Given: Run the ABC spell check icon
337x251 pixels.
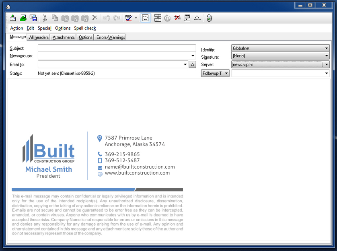Looking at the screenshot, I should tap(129, 18).
